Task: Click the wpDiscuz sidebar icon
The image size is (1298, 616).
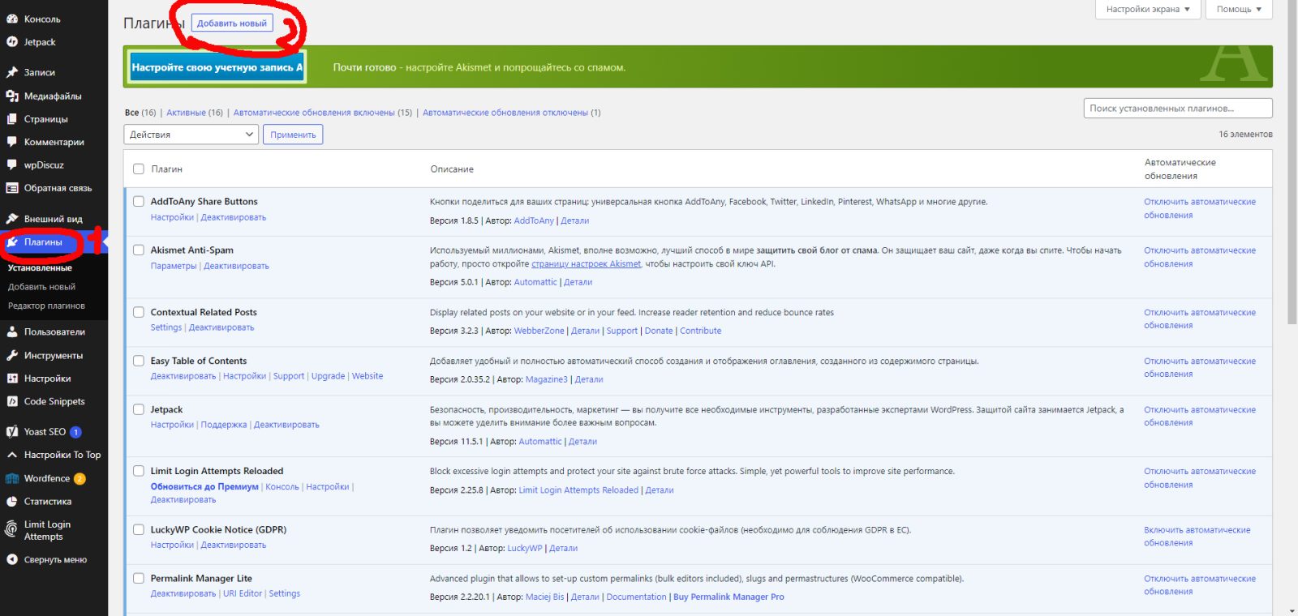Action: 12,165
